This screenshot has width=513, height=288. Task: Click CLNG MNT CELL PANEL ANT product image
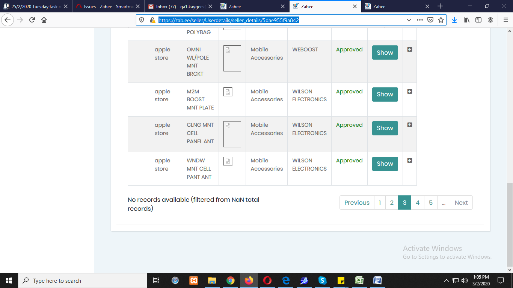pyautogui.click(x=232, y=134)
